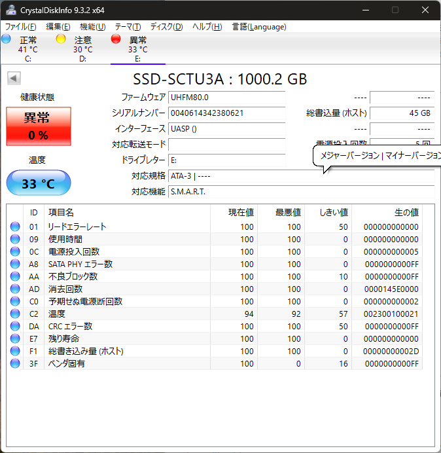Select the 不良ブロック数 attribute name
Viewport: 441px width, 453px height.
coord(73,276)
